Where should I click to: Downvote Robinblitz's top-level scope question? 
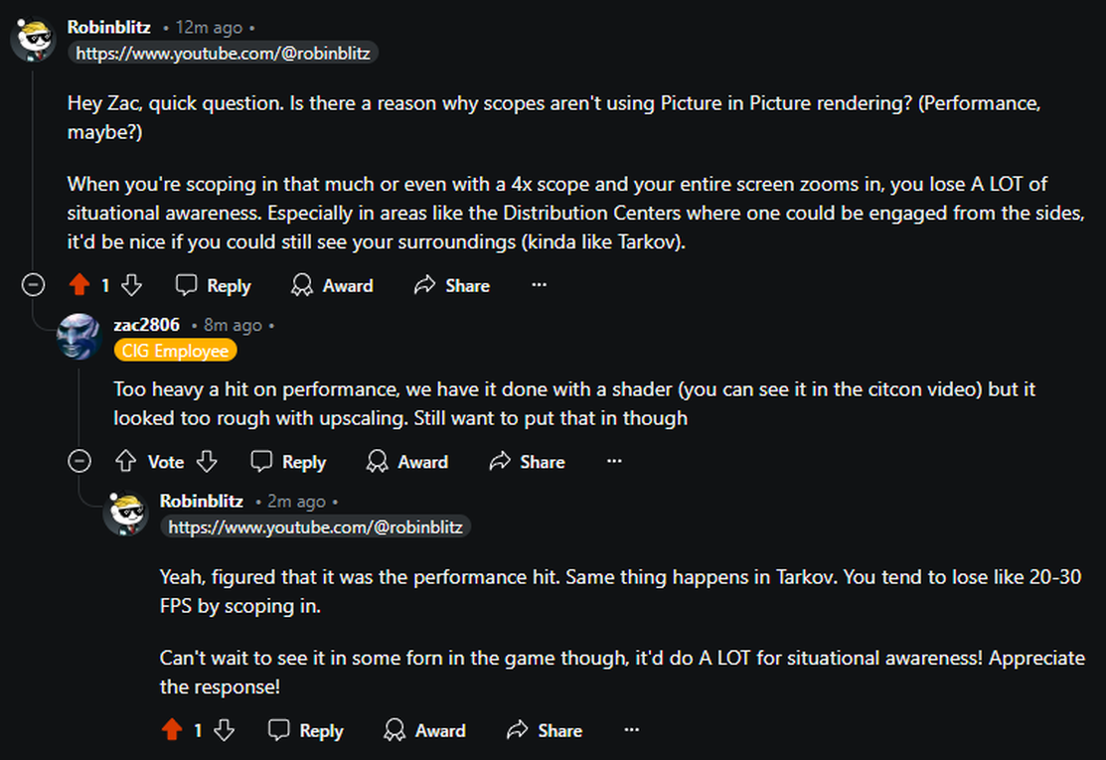131,286
